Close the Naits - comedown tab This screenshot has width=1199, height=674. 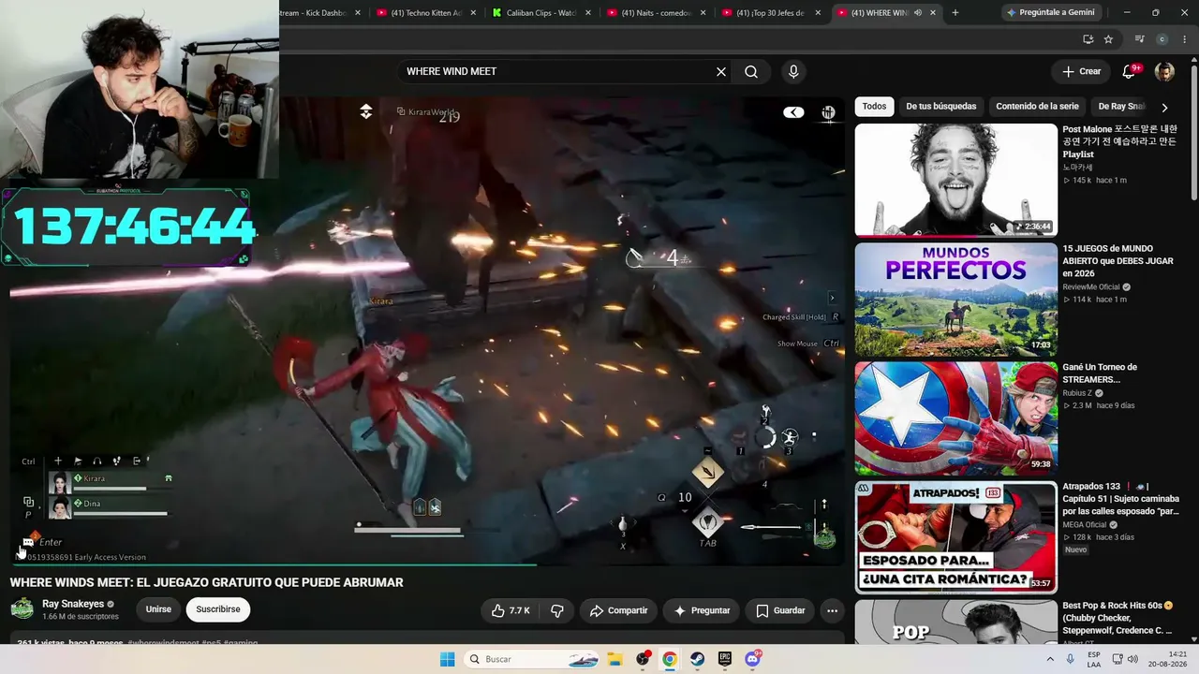(x=703, y=13)
